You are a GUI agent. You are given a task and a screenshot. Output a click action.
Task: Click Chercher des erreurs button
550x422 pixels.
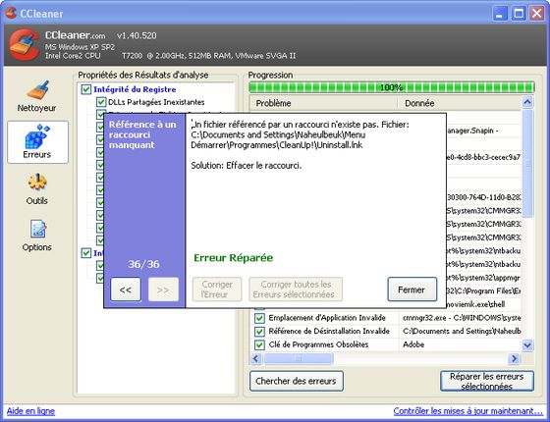[297, 381]
